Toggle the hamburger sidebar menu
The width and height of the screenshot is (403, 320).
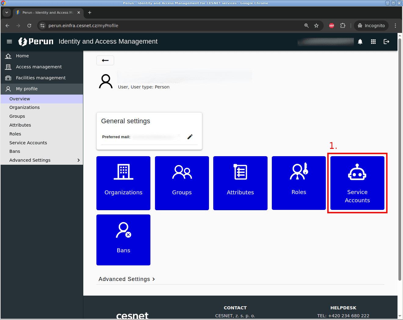(x=9, y=41)
